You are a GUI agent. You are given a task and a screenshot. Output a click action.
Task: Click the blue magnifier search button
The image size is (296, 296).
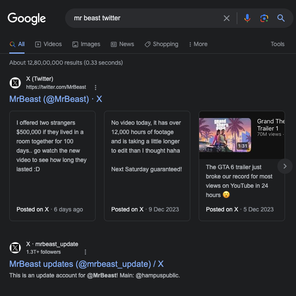[281, 18]
